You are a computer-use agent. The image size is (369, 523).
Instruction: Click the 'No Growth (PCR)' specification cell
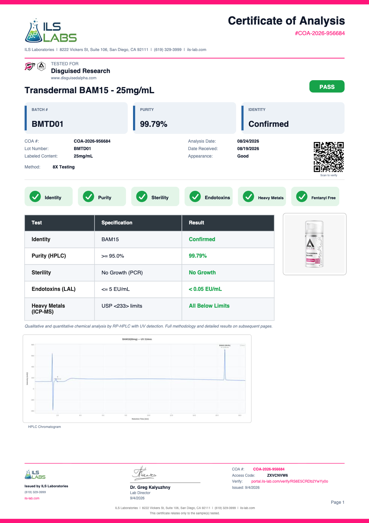138,273
